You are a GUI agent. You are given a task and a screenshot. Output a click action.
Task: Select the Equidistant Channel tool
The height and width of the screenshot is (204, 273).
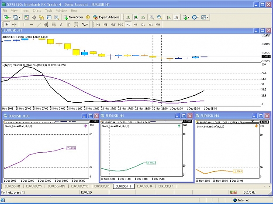pyautogui.click(x=46, y=25)
